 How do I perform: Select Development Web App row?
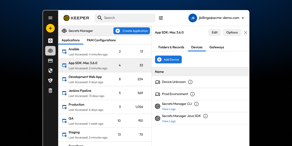coord(105,79)
